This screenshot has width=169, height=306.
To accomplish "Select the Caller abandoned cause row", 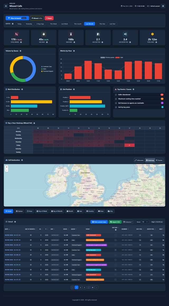I will tap(139, 95).
